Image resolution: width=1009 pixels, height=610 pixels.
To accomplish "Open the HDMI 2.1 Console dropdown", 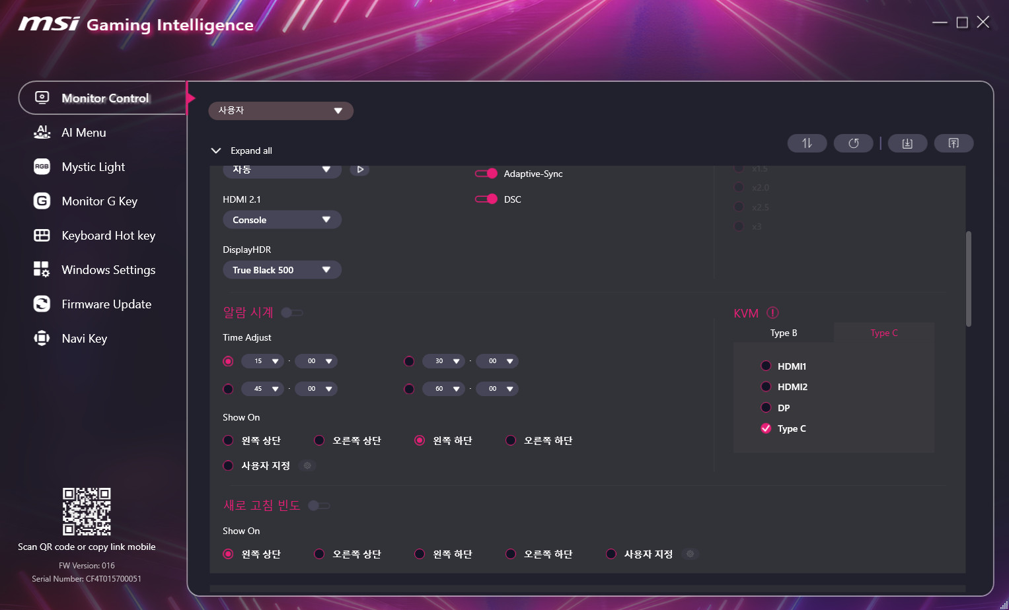I will [x=281, y=220].
